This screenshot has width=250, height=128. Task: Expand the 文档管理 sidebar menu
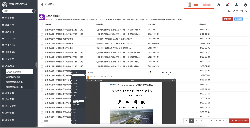pyautogui.click(x=10, y=100)
